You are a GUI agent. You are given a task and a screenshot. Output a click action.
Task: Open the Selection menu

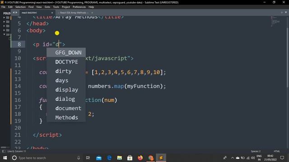(x=20, y=7)
